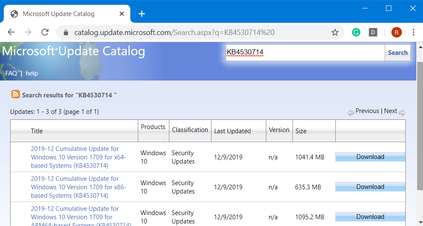
Task: Open the red R profile avatar
Action: click(x=396, y=32)
